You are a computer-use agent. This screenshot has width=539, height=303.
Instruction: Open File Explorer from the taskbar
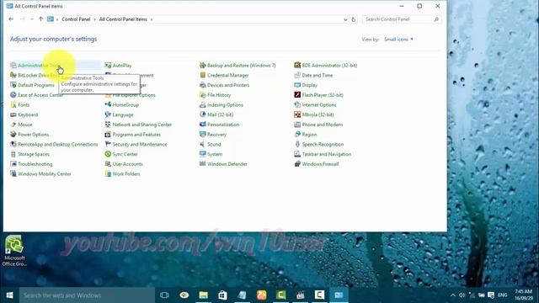pos(204,295)
